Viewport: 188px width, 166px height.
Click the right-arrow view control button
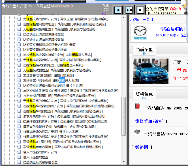tap(118, 10)
